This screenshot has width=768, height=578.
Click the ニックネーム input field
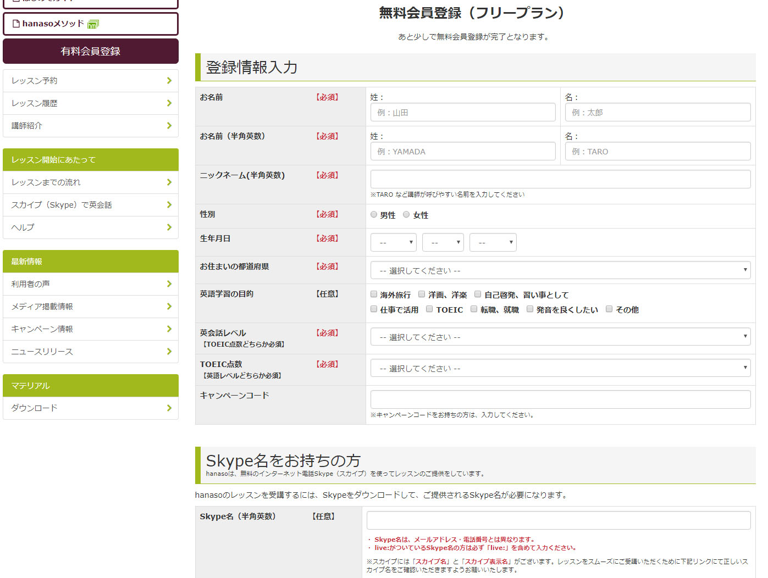tap(561, 179)
